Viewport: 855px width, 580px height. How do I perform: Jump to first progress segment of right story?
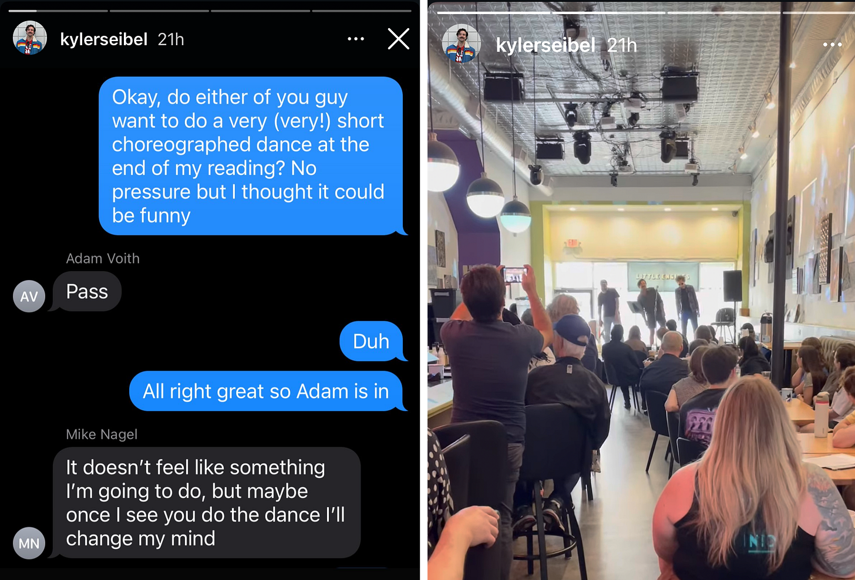click(x=493, y=12)
